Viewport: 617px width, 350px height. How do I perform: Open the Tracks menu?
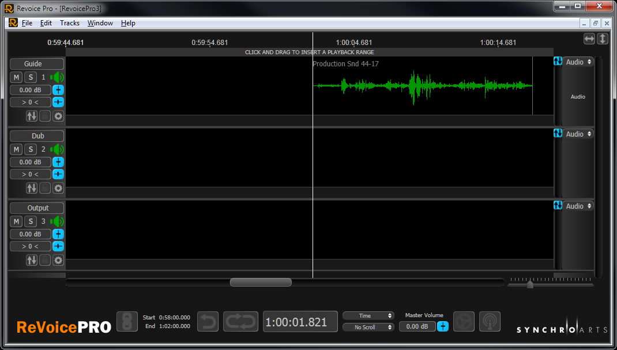coord(70,23)
